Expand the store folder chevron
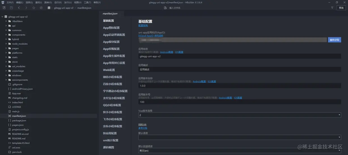The height and width of the screenshot is (155, 348). point(6,62)
